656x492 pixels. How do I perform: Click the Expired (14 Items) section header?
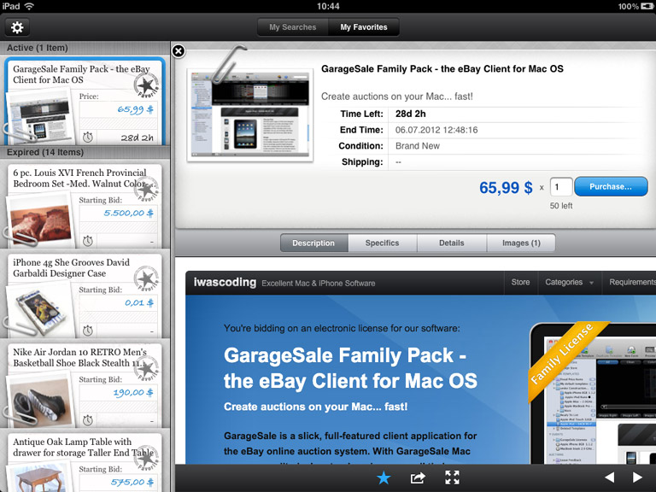tap(85, 152)
